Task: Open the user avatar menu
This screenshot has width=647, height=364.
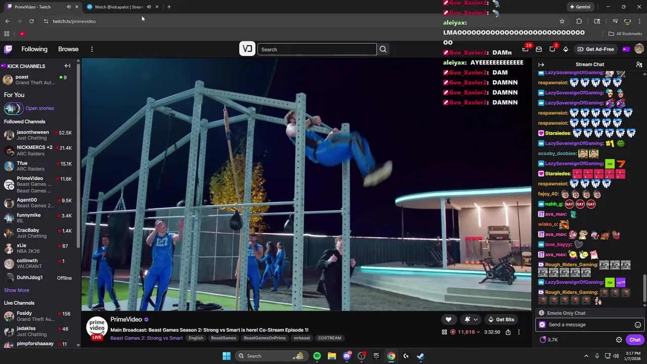Action: 639,49
